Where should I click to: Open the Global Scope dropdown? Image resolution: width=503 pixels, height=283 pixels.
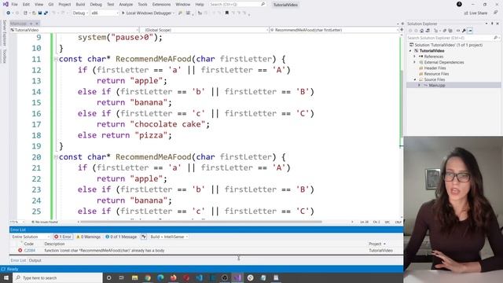pos(204,30)
